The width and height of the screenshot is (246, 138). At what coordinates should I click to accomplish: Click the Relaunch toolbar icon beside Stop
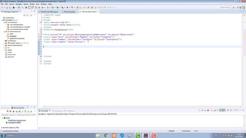coord(72,7)
